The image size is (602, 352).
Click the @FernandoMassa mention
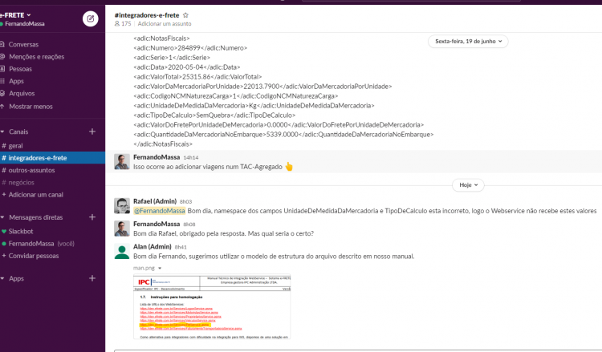[160, 211]
